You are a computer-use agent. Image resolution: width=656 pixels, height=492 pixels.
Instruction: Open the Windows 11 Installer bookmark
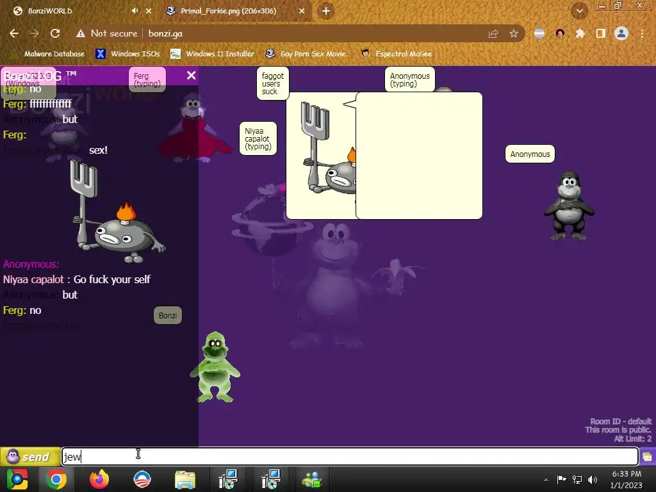[x=213, y=54]
